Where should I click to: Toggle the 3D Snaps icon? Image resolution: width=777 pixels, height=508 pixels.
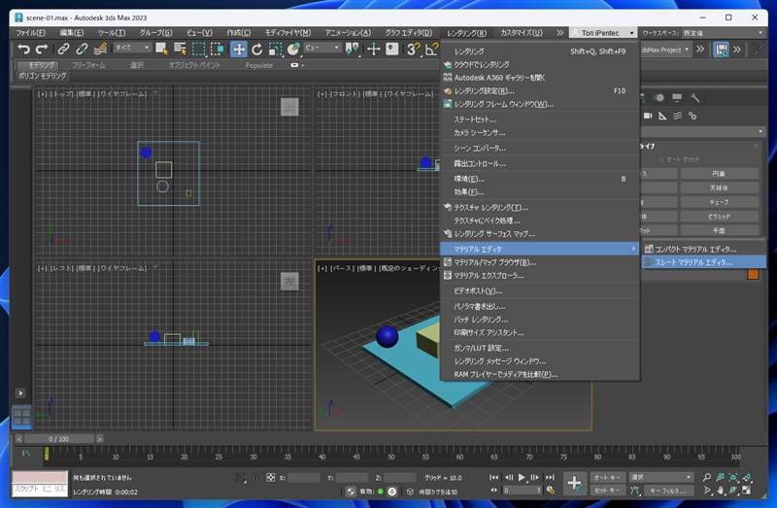point(414,50)
